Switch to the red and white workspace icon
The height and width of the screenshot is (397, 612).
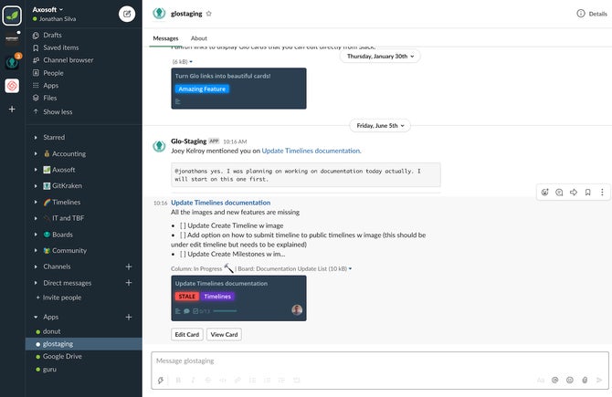point(12,86)
